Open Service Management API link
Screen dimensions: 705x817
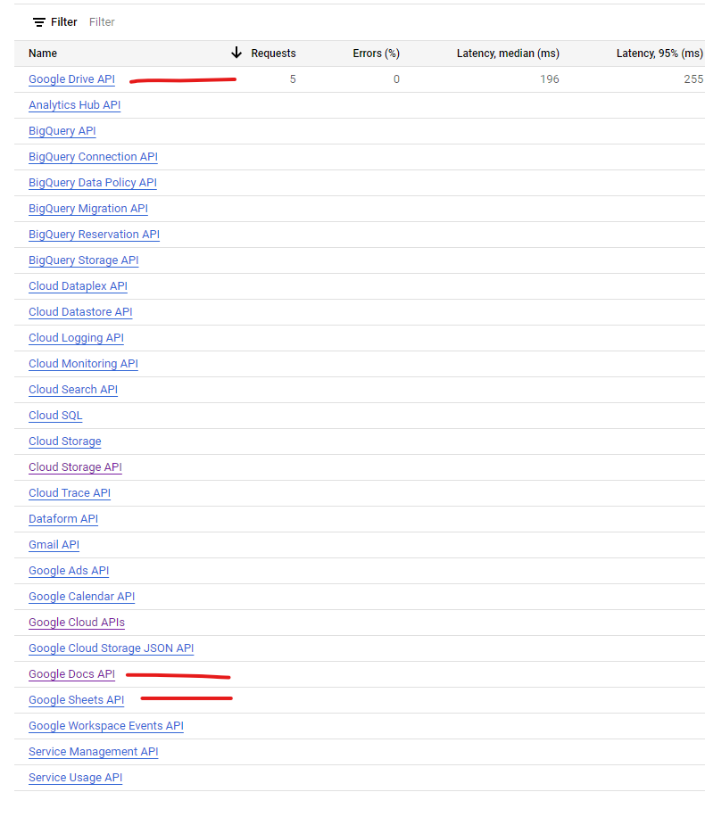point(94,752)
